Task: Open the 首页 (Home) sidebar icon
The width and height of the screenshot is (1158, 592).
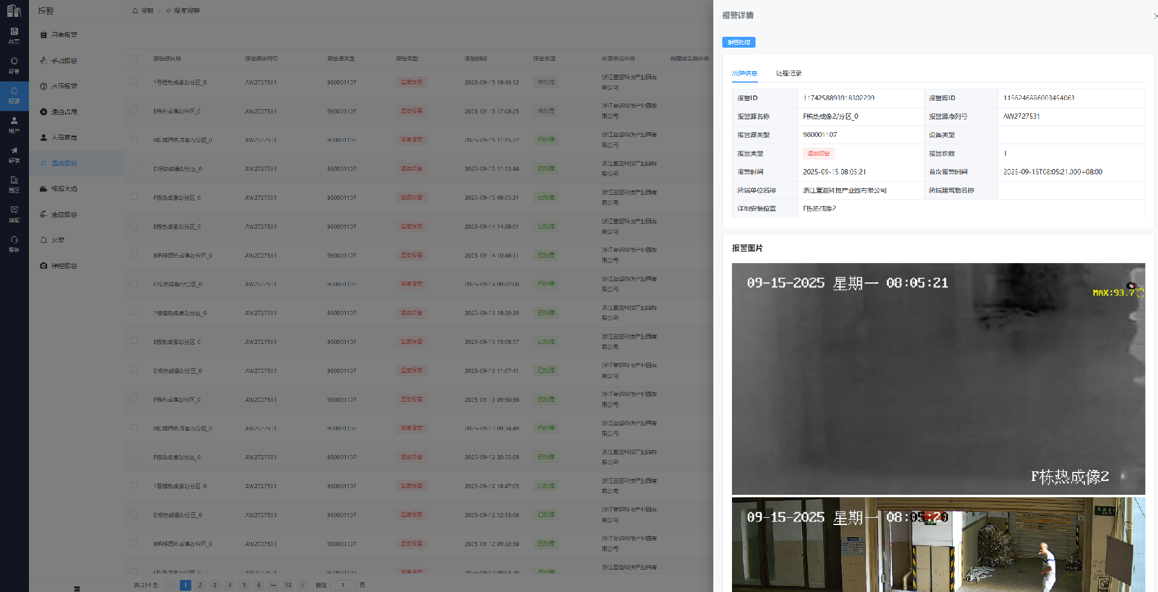Action: 14,36
